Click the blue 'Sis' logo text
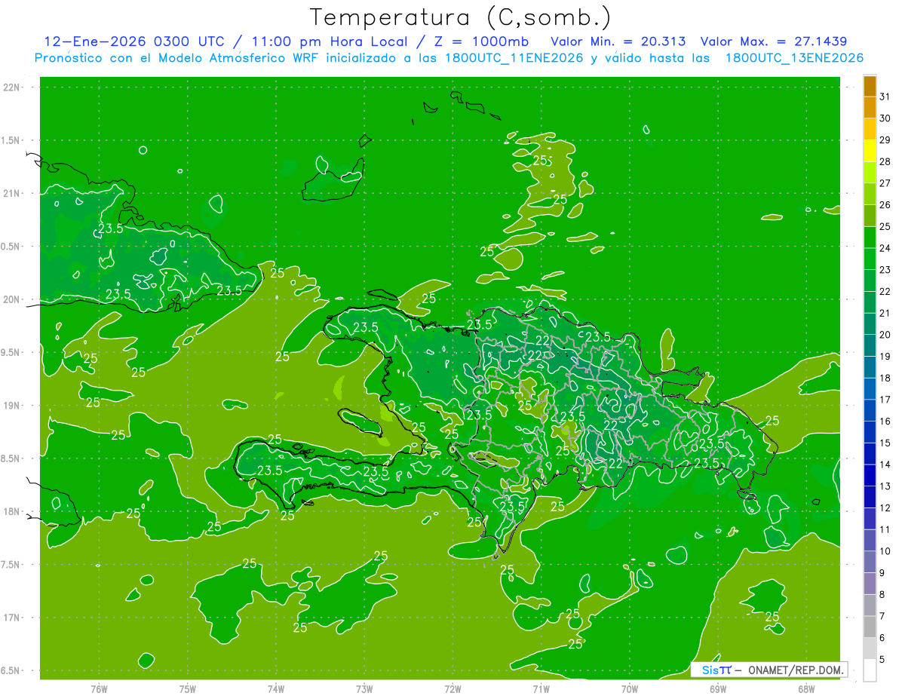 710,670
